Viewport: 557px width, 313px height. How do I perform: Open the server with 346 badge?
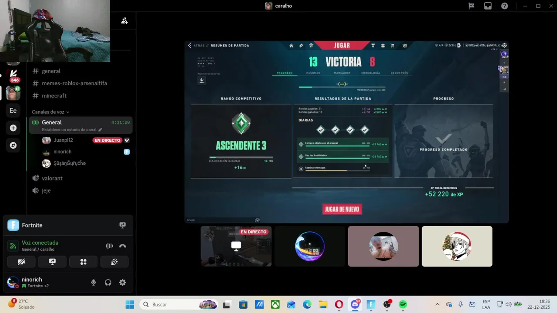(13, 75)
